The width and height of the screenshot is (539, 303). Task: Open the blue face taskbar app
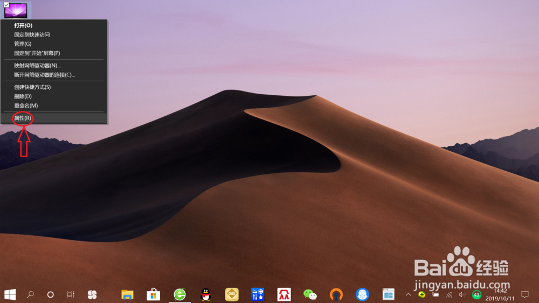(x=362, y=294)
